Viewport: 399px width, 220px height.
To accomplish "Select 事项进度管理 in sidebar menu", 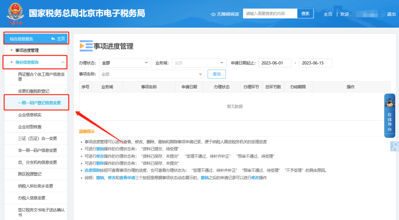I will click(27, 50).
